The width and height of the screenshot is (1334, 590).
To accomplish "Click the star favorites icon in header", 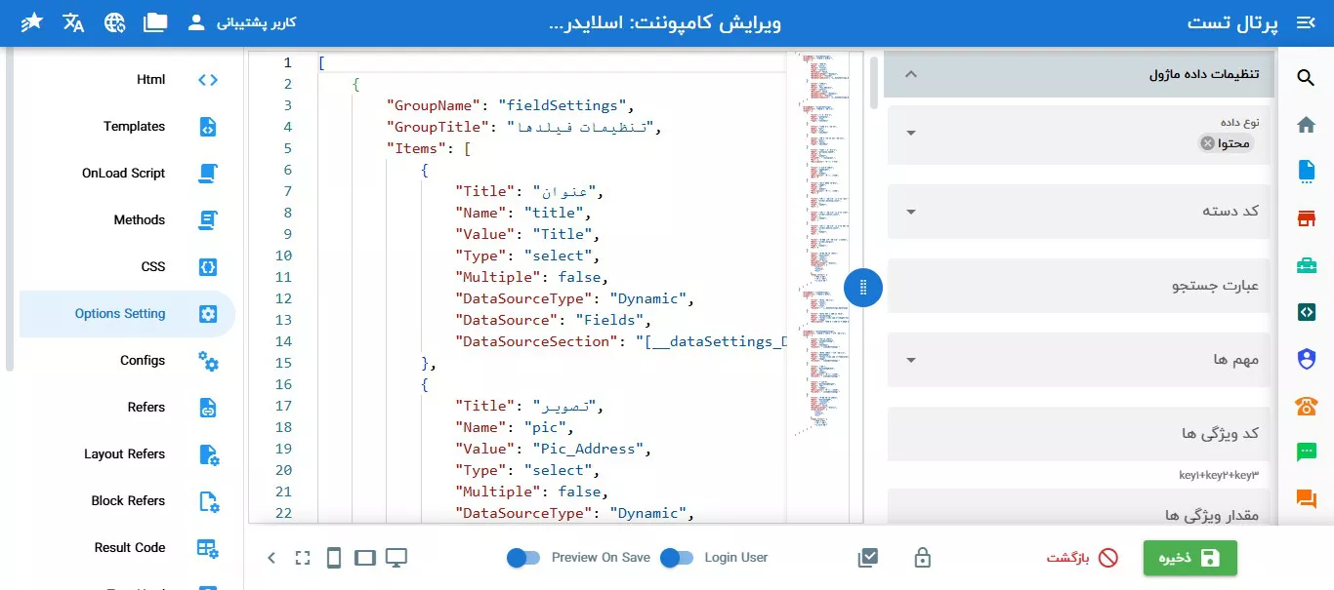I will 32,22.
